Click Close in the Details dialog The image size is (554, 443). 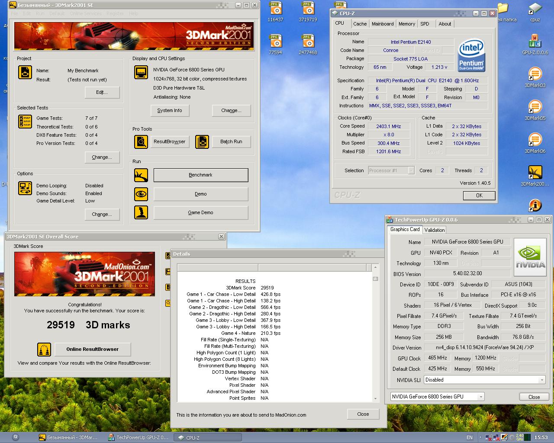pos(363,414)
